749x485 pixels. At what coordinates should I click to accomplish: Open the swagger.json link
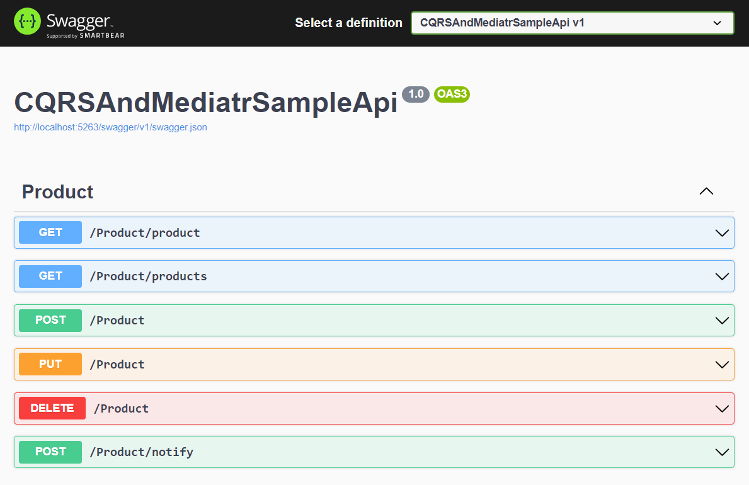pyautogui.click(x=110, y=127)
